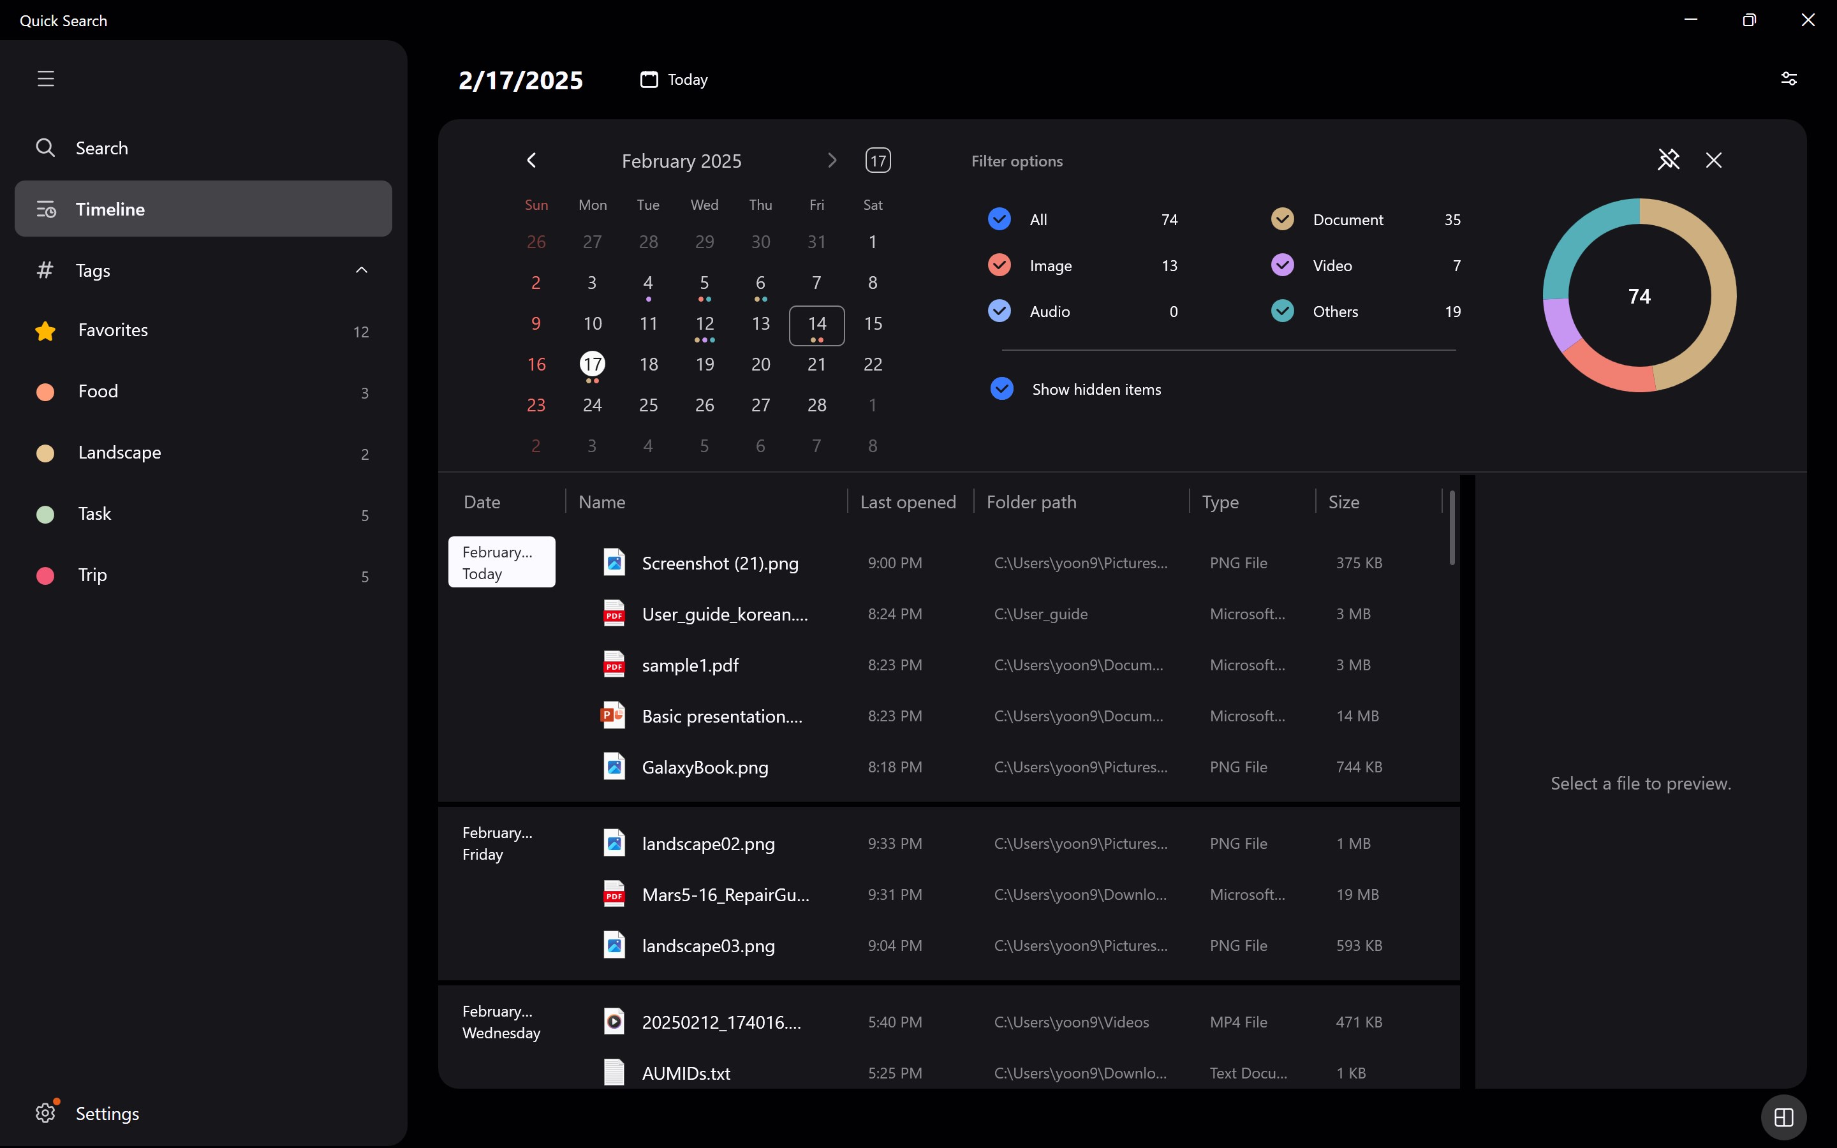The width and height of the screenshot is (1837, 1148).
Task: Uncheck the Image filter checkbox
Action: 999,265
